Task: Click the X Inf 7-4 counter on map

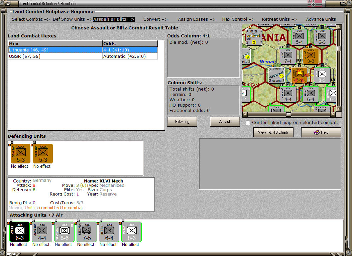Action: tap(288, 56)
